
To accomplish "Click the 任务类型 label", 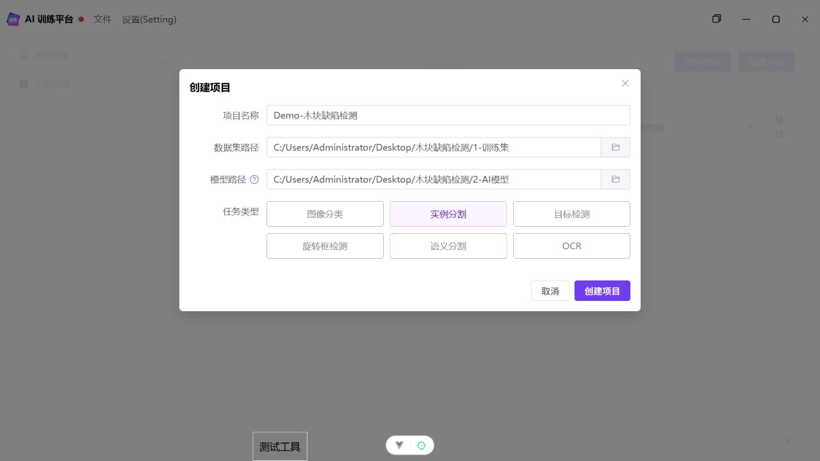I will click(x=241, y=211).
